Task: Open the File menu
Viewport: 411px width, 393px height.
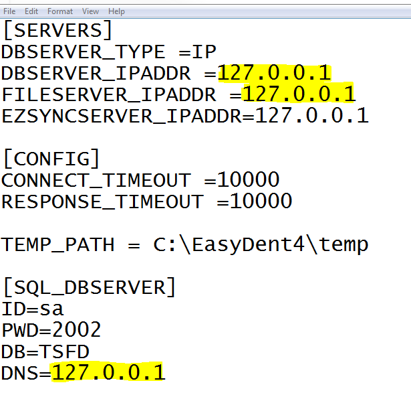Action: (x=9, y=11)
